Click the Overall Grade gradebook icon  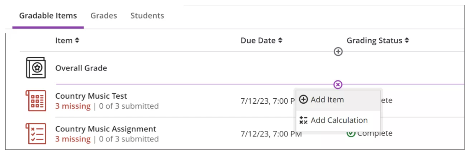click(36, 68)
